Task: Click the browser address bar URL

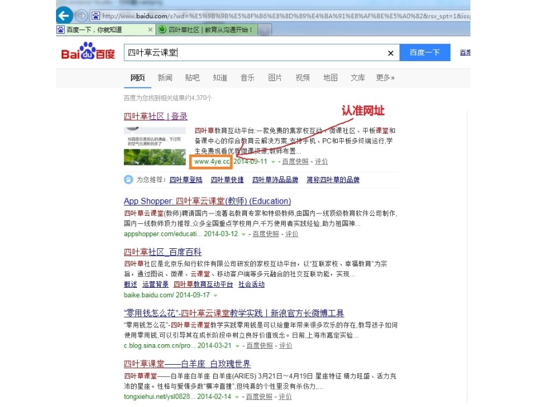Action: coord(286,16)
